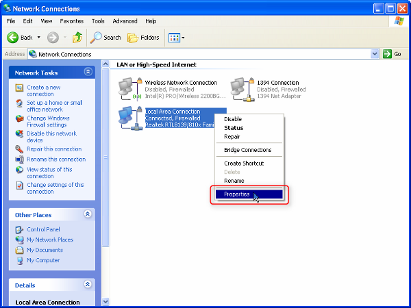Click the Repair connection wrench icon
Viewport: 411px width, 308px height.
19,149
